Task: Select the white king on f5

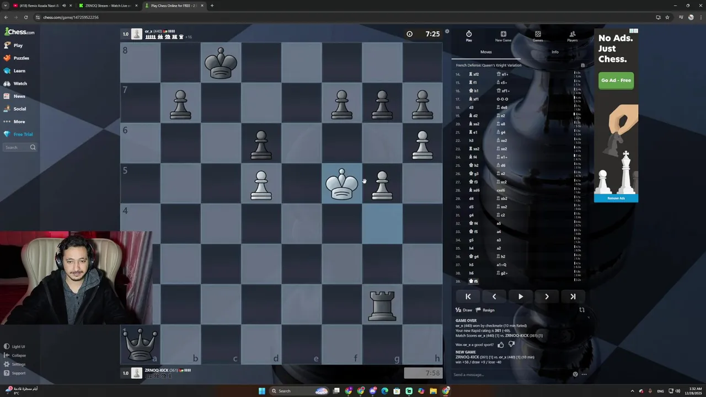Action: point(342,184)
